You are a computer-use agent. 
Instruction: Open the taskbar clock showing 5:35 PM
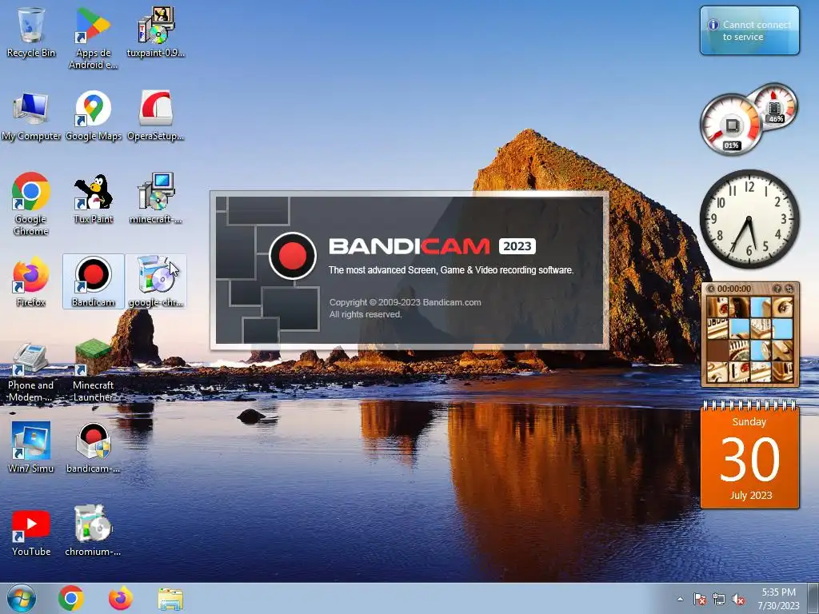pos(778,599)
